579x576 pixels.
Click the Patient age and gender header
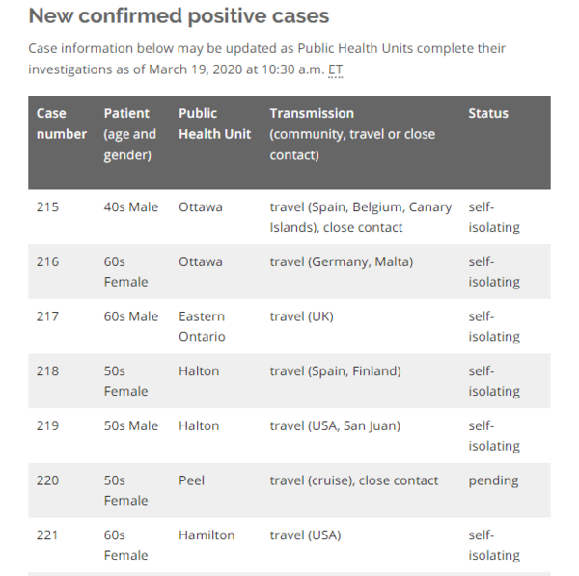(x=130, y=133)
